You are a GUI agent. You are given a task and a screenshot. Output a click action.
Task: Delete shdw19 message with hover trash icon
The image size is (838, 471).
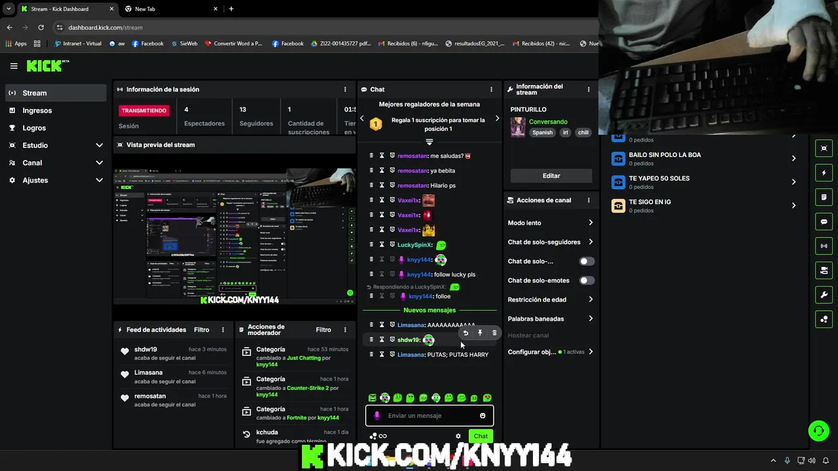pos(494,333)
